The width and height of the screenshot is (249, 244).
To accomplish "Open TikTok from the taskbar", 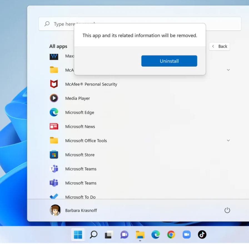I will [202, 235].
